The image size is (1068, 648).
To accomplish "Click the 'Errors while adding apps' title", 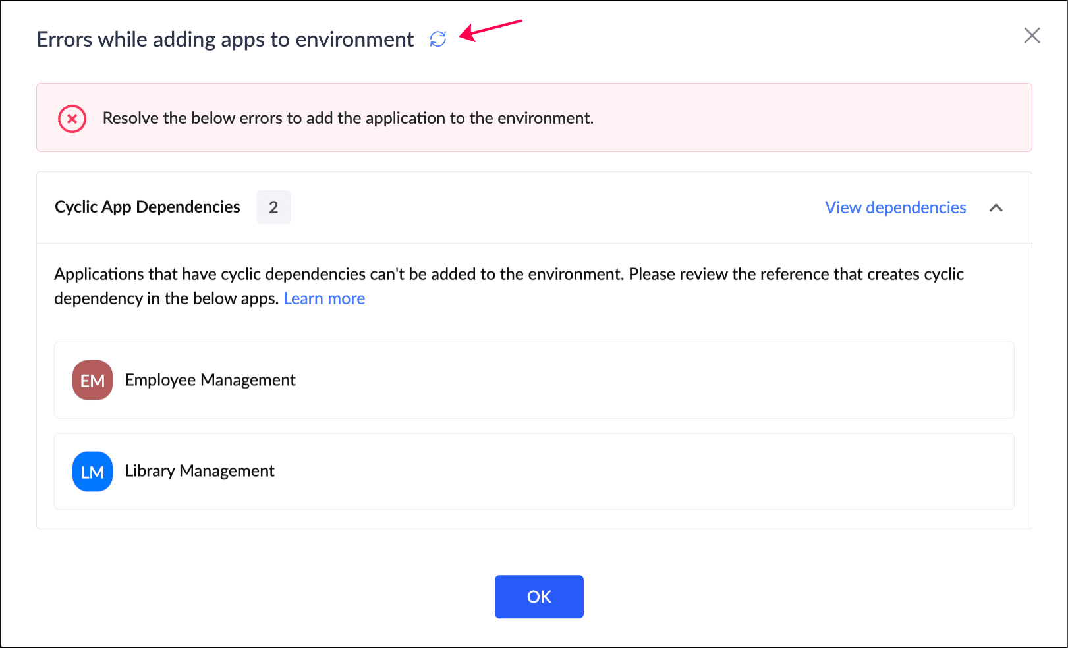I will tap(225, 40).
